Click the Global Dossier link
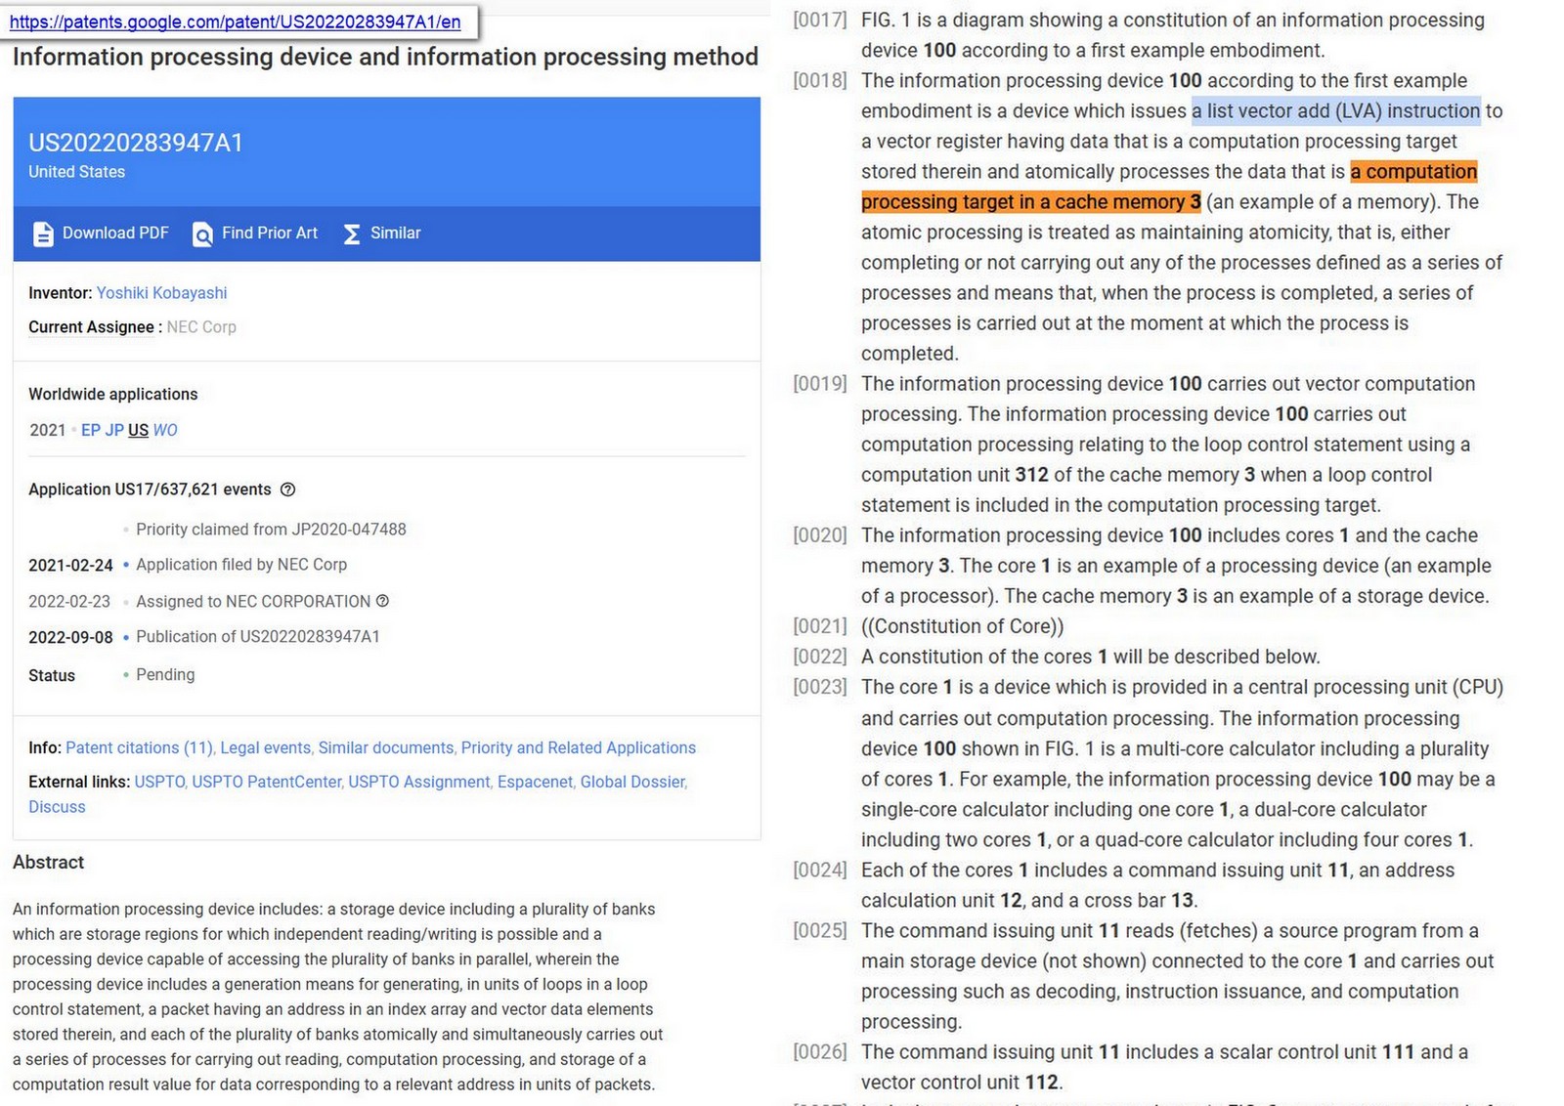 pos(631,782)
